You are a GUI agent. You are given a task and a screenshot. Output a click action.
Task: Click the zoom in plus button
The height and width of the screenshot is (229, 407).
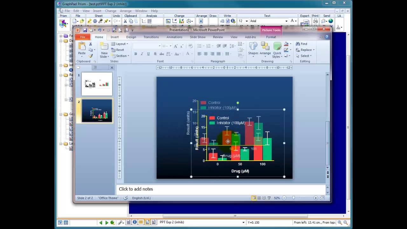point(316,198)
